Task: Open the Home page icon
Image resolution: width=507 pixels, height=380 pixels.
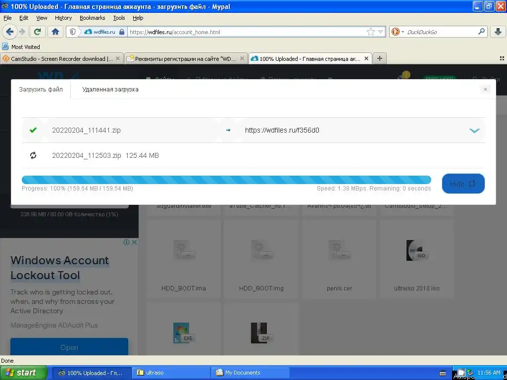Action: pyautogui.click(x=55, y=32)
